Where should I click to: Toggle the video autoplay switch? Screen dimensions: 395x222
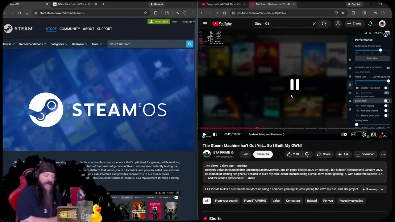pos(344,134)
